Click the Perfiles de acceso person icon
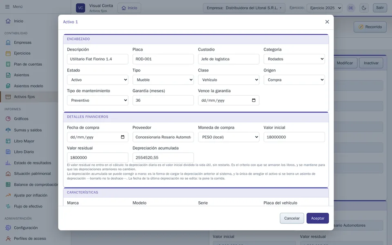The image size is (392, 245). 8,238
